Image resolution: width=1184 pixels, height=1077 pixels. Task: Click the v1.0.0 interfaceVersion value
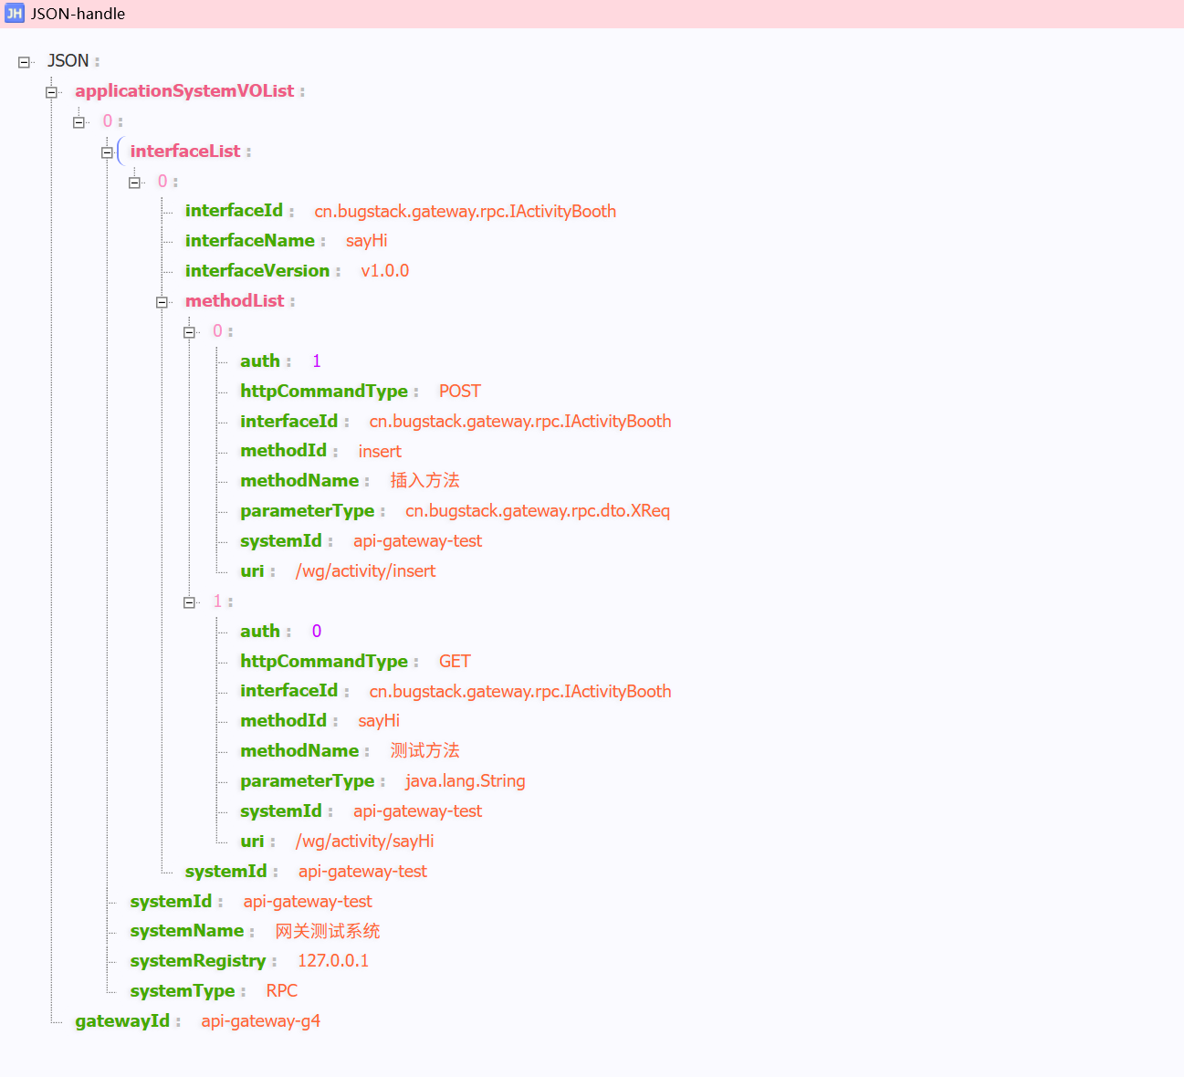[384, 271]
